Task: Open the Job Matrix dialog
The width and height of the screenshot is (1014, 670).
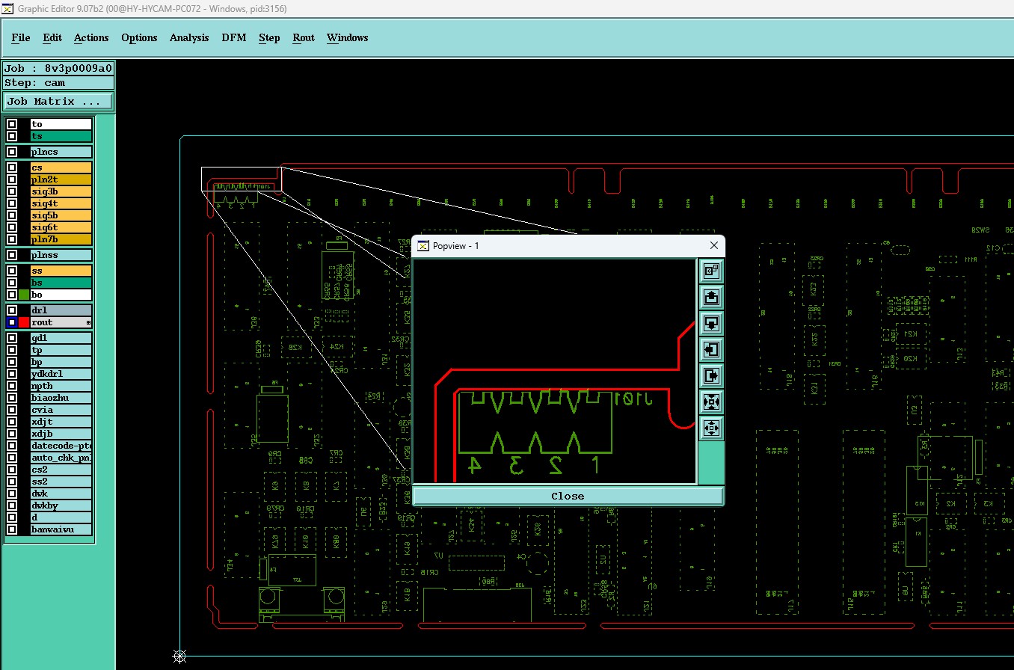Action: [x=58, y=101]
